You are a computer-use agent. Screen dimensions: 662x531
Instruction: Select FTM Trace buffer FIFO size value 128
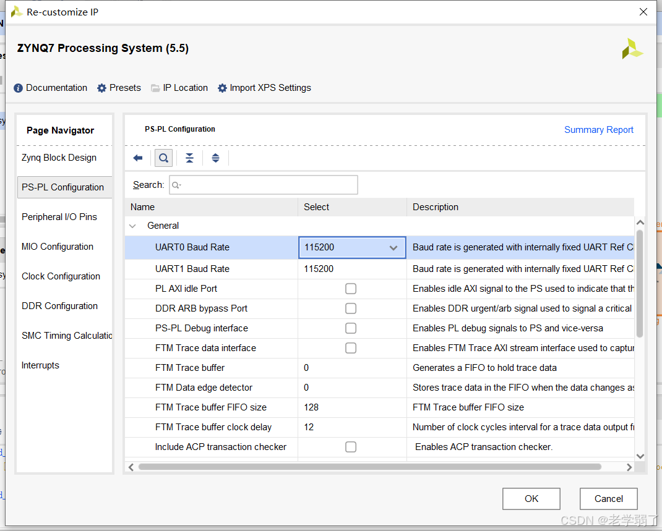pos(311,408)
